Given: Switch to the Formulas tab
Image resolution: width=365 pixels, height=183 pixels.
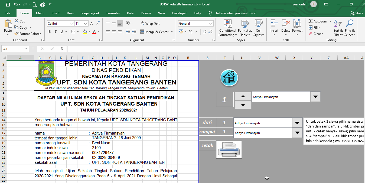Looking at the screenshot, I should coord(113,13).
